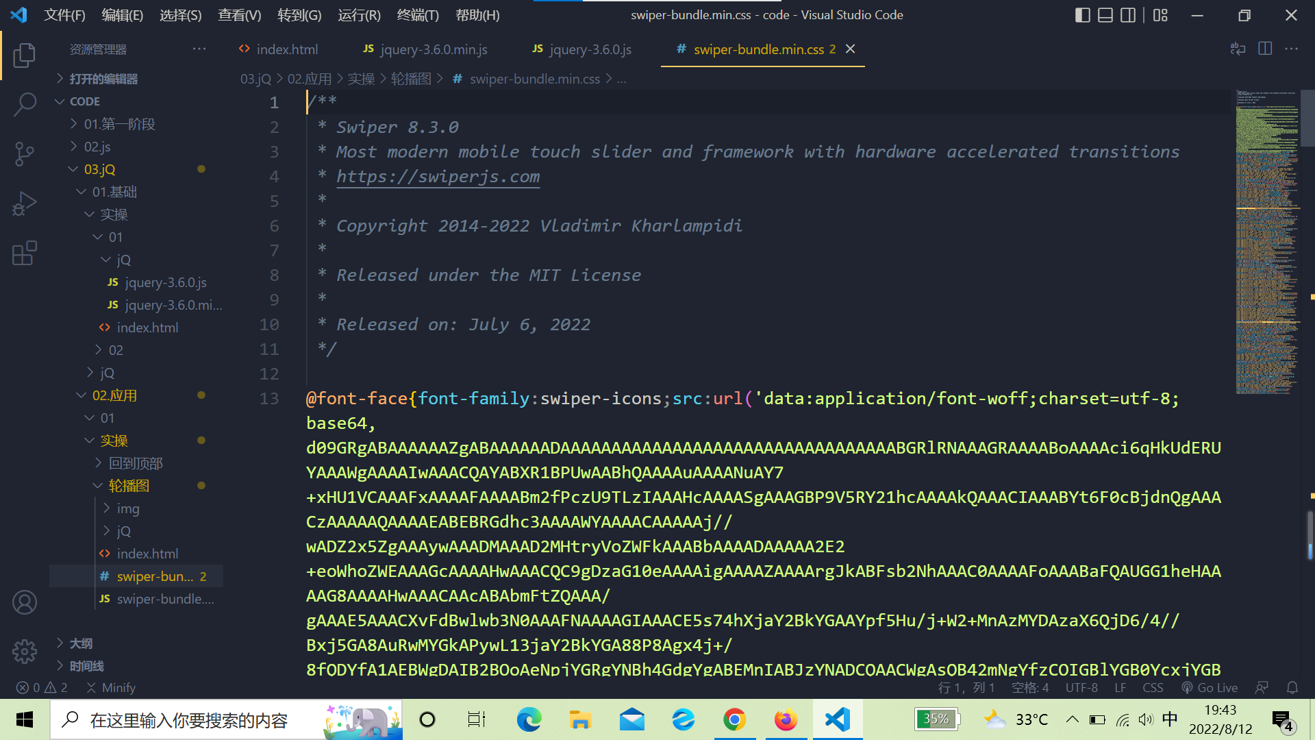Toggle the bottom panel layout icon
The image size is (1315, 740).
pos(1105,15)
